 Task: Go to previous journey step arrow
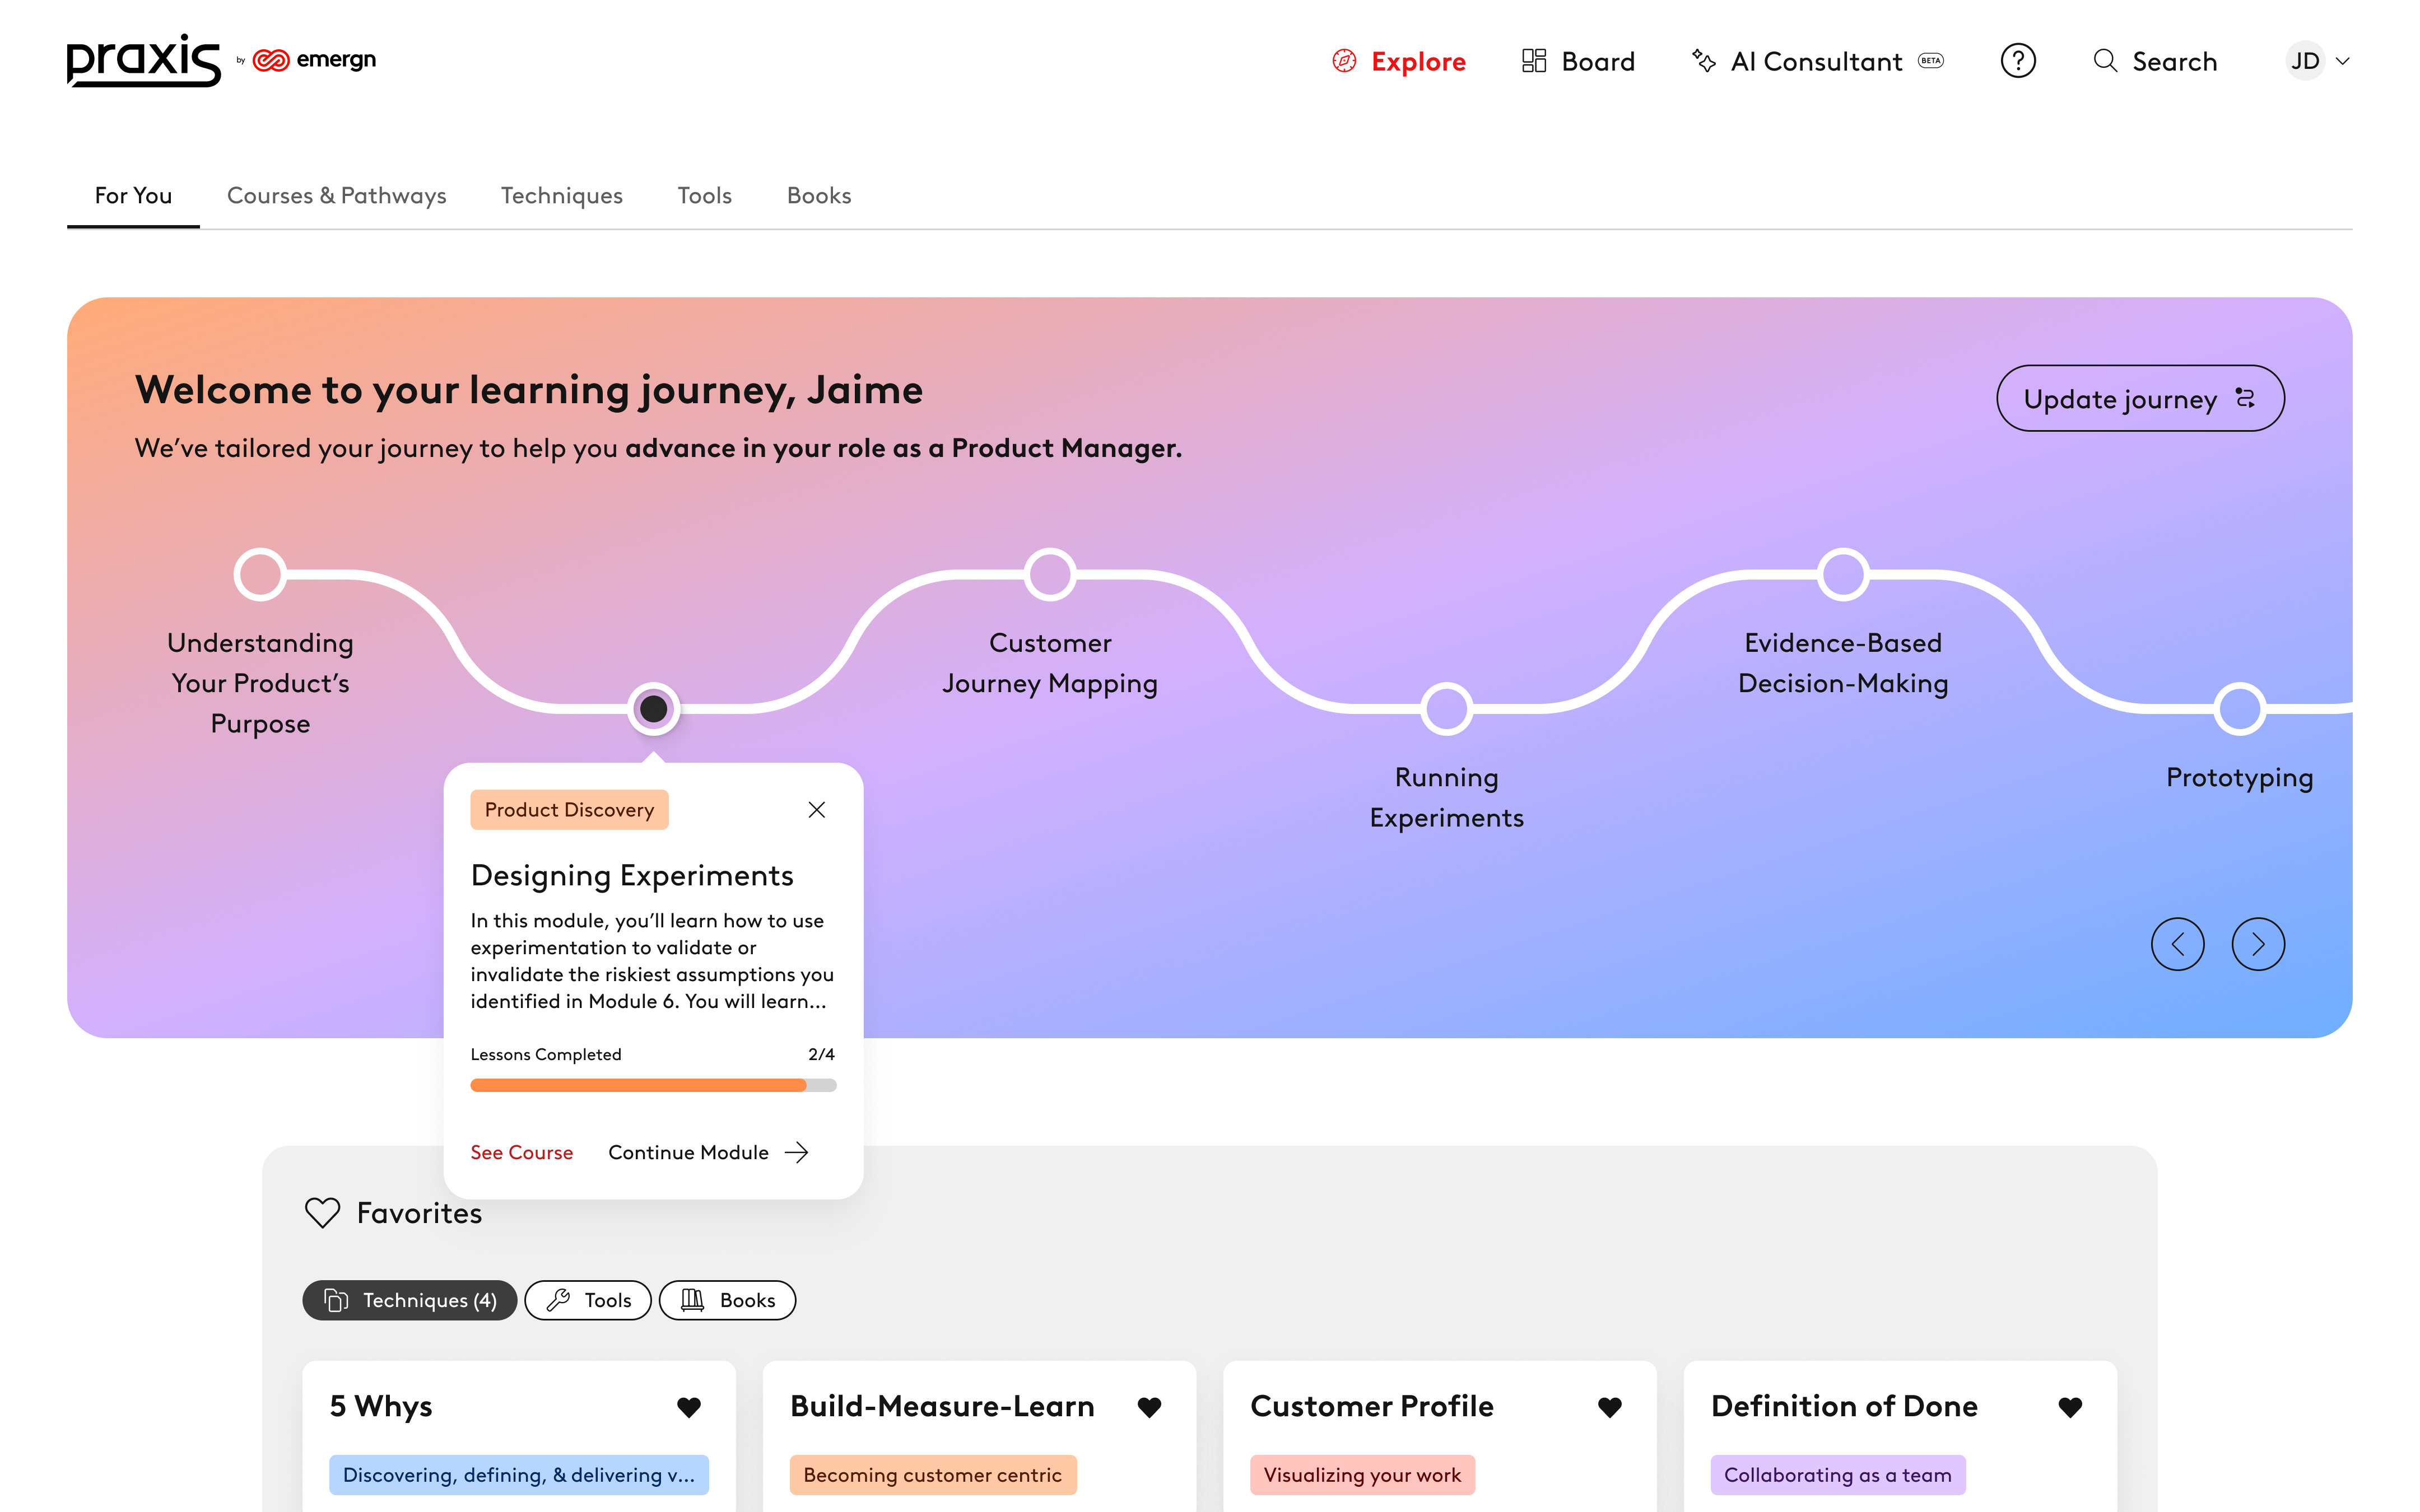[x=2177, y=944]
